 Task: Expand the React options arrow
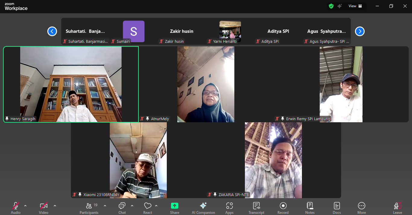click(x=156, y=206)
